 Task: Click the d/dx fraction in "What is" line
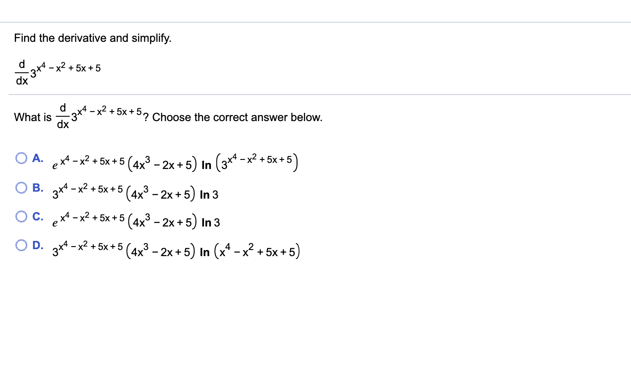63,116
